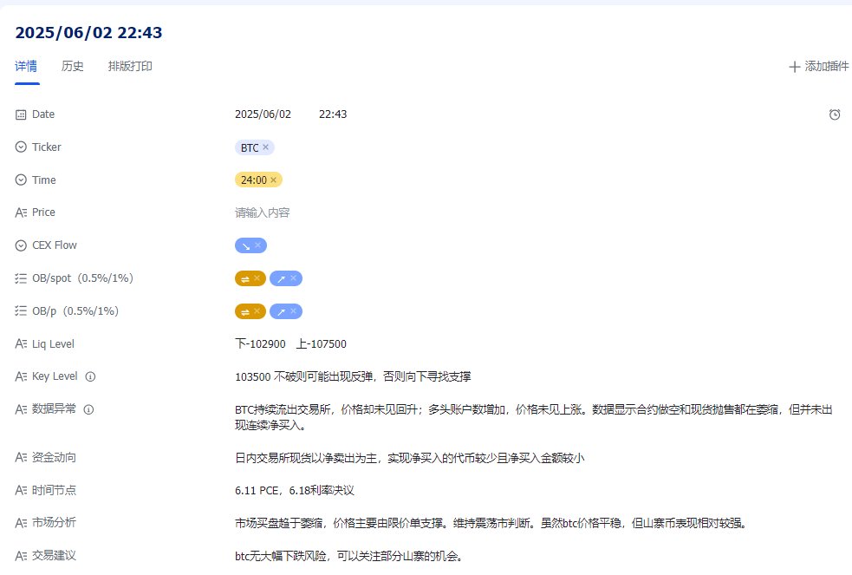The image size is (852, 575).
Task: Edit the 交易建议 text btc无大幅下跌风险
Action: (348, 556)
